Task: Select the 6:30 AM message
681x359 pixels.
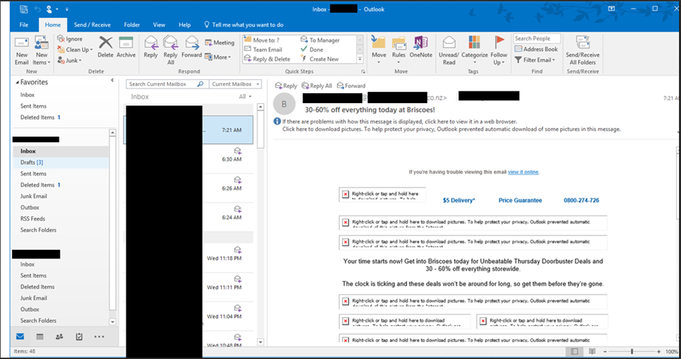Action: [x=188, y=159]
